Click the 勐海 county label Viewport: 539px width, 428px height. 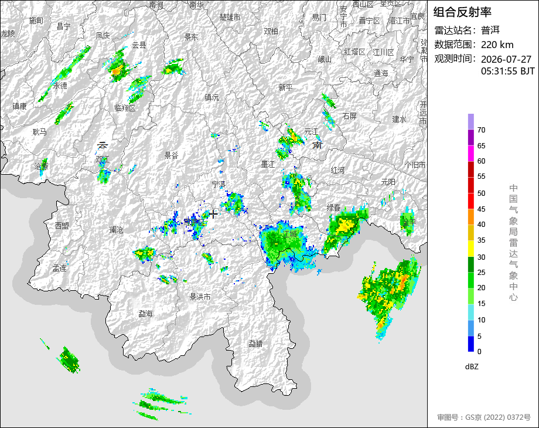[x=145, y=314]
